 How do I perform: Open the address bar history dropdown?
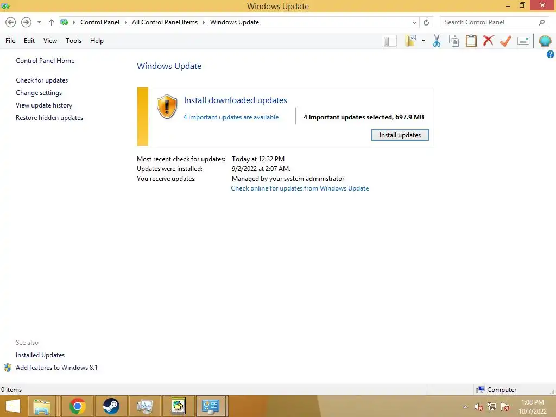tap(414, 22)
